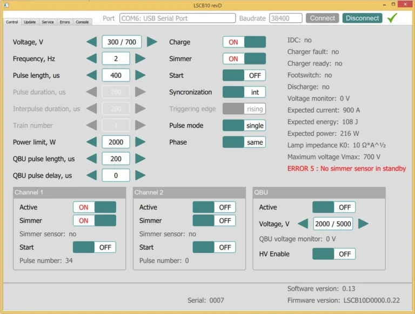Click the Frequency value box showing 2
415x314 pixels.
(x=116, y=58)
